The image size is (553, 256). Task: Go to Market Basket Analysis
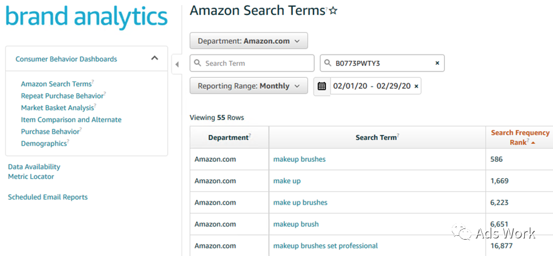tap(57, 108)
